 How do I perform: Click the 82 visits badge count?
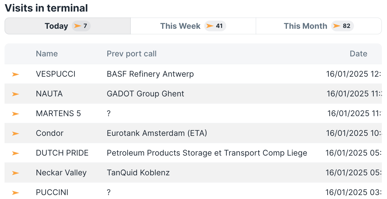347,26
